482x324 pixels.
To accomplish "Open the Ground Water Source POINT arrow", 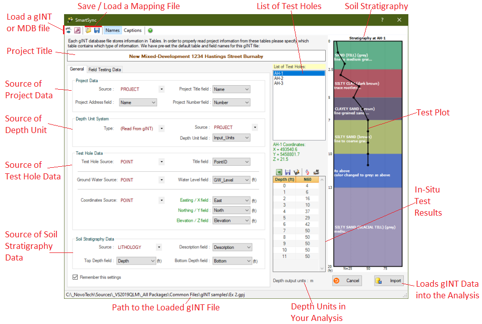I will coord(162,180).
